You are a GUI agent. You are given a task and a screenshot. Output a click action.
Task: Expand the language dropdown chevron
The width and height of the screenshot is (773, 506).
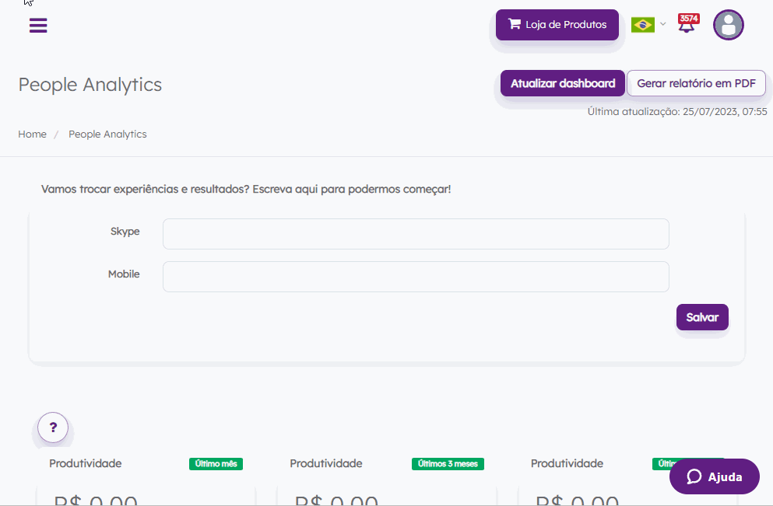coord(663,24)
